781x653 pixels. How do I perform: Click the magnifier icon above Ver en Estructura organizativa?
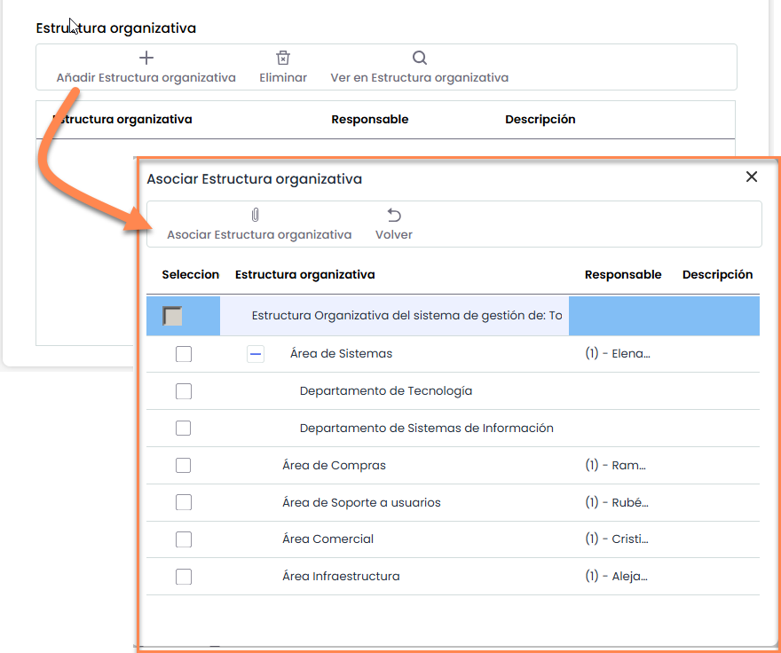(x=420, y=58)
